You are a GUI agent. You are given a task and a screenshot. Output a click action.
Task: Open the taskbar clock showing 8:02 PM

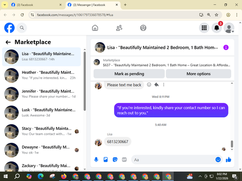(222, 176)
